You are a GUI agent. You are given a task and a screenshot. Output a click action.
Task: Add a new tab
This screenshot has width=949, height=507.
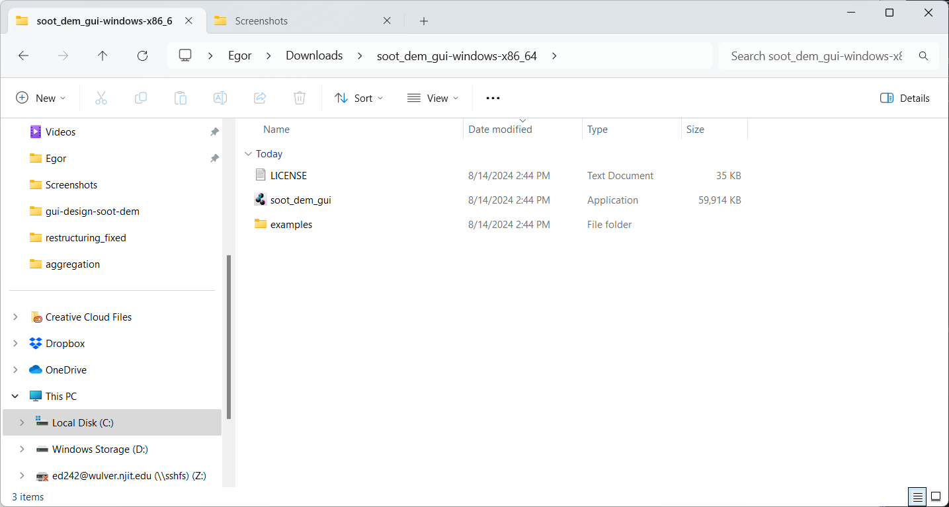(424, 21)
